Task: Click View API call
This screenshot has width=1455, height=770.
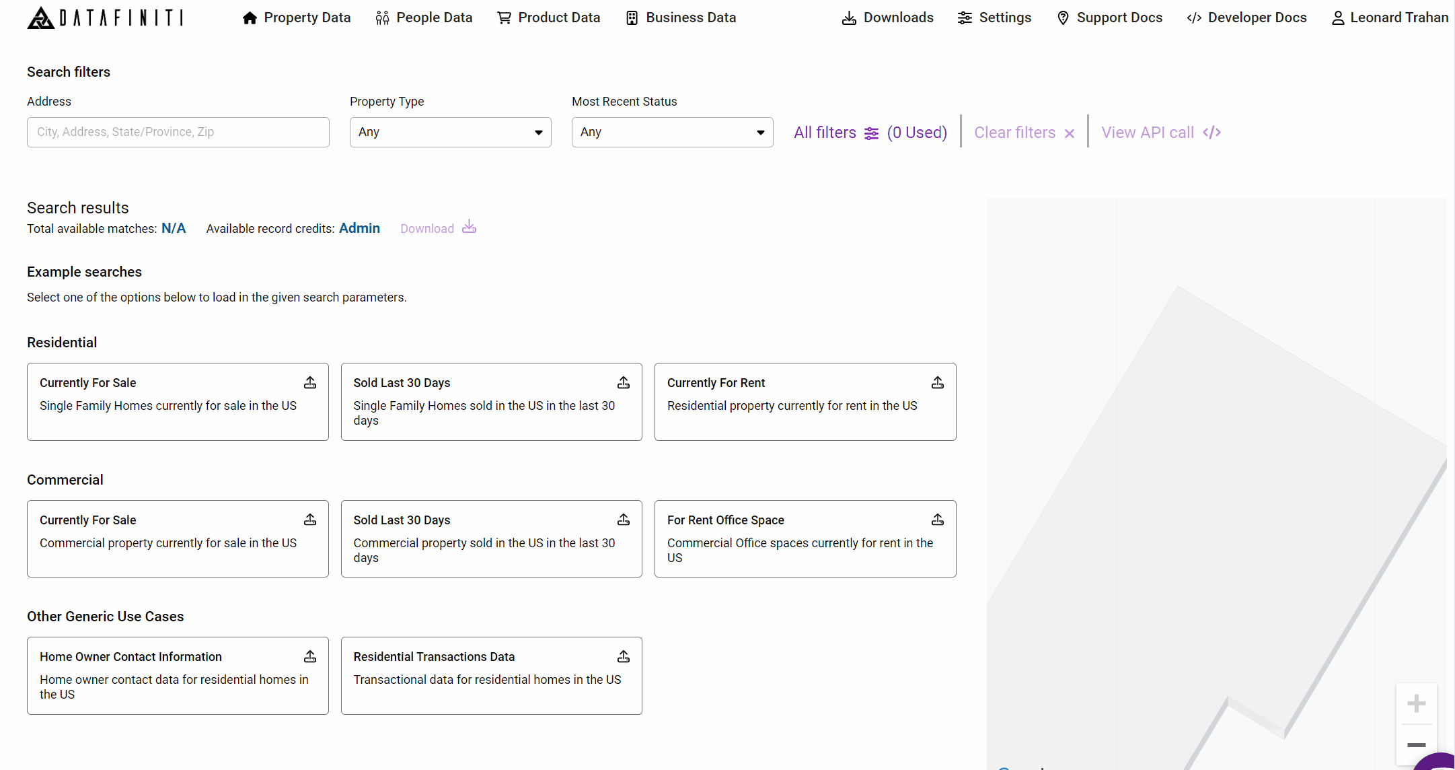Action: coord(1161,133)
